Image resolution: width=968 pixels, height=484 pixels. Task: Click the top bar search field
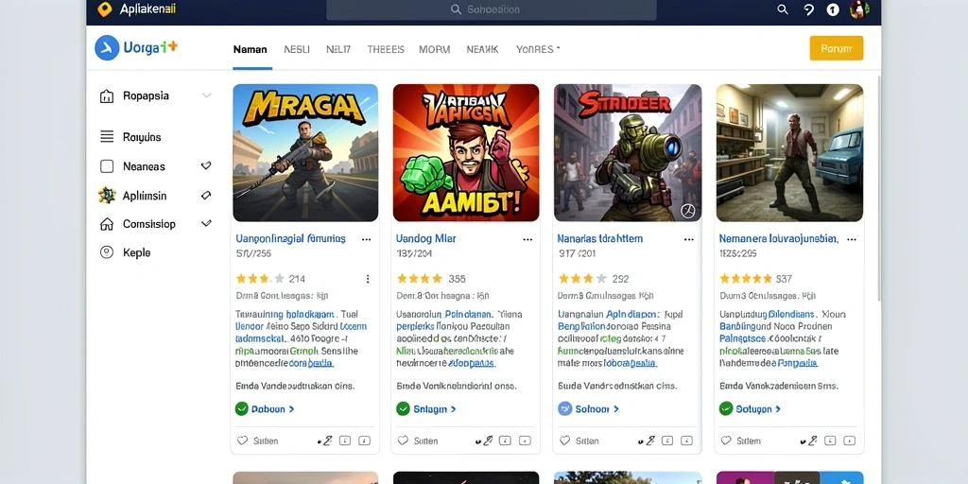tap(492, 9)
